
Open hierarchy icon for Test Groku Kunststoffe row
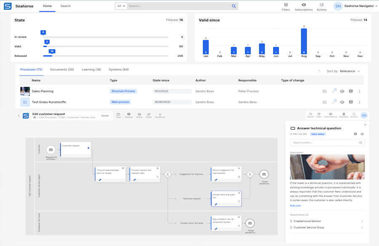(325, 102)
